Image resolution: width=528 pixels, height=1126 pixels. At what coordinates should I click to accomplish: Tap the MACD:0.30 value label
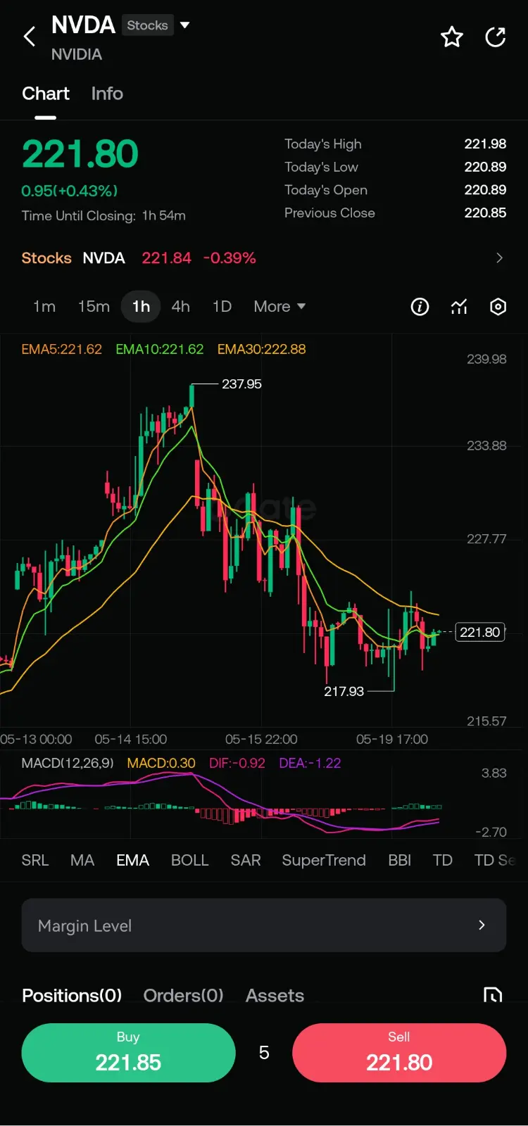click(161, 763)
